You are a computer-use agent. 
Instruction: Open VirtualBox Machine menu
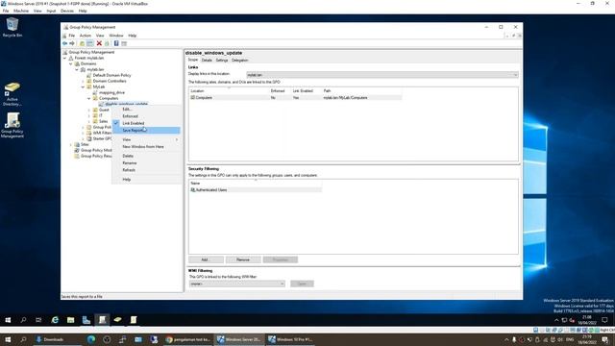coord(21,11)
